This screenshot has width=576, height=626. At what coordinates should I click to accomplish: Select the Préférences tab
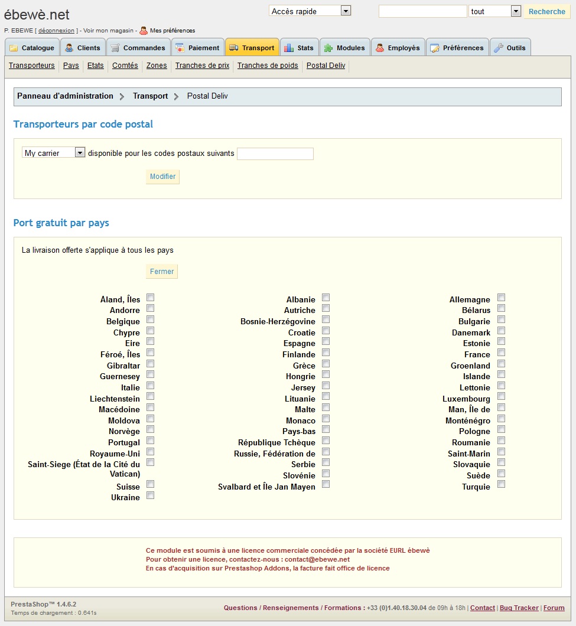pos(457,47)
